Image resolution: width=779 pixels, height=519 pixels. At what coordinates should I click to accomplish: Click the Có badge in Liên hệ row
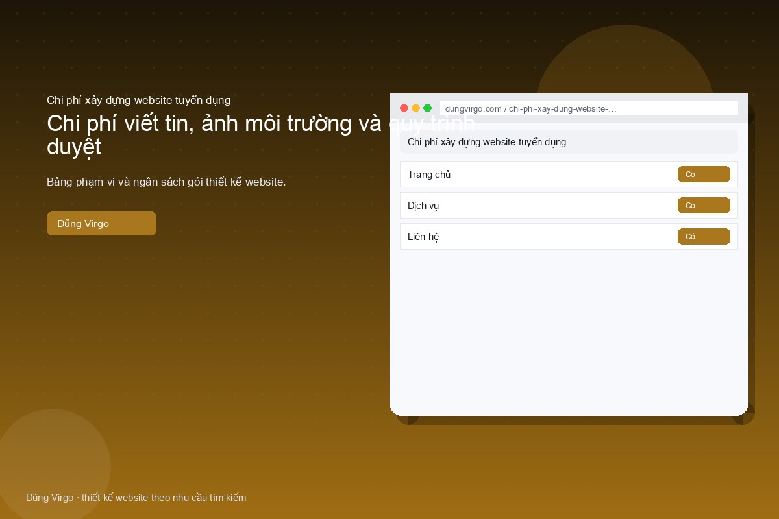pyautogui.click(x=704, y=237)
